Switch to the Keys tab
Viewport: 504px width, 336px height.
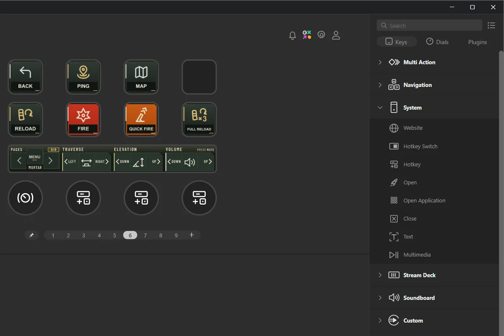(397, 42)
